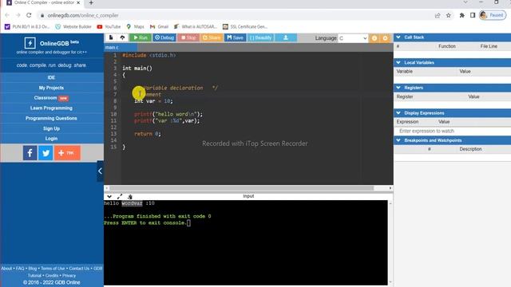Click the Twitter share icon
The image size is (511, 287).
click(46, 153)
